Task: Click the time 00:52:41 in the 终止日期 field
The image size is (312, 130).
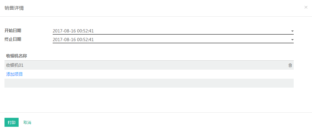Action: pos(85,39)
